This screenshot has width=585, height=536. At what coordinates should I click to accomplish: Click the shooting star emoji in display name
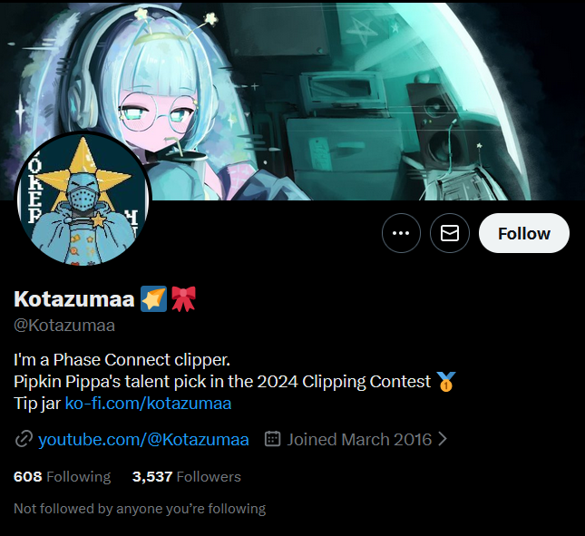153,298
